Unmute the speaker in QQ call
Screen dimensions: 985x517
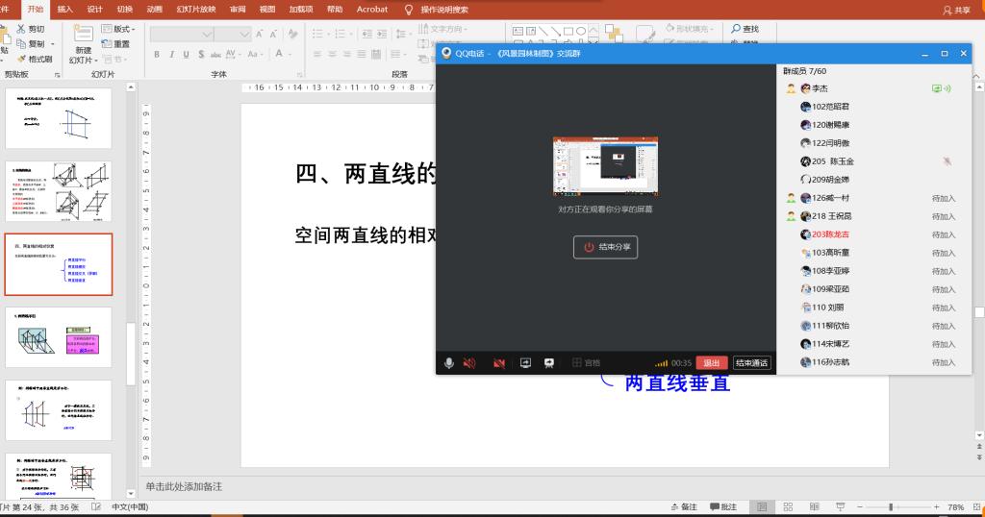click(x=469, y=363)
